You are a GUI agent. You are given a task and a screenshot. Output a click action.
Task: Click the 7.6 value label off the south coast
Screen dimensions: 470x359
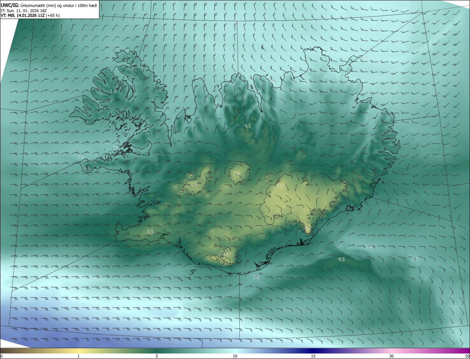coord(256,277)
